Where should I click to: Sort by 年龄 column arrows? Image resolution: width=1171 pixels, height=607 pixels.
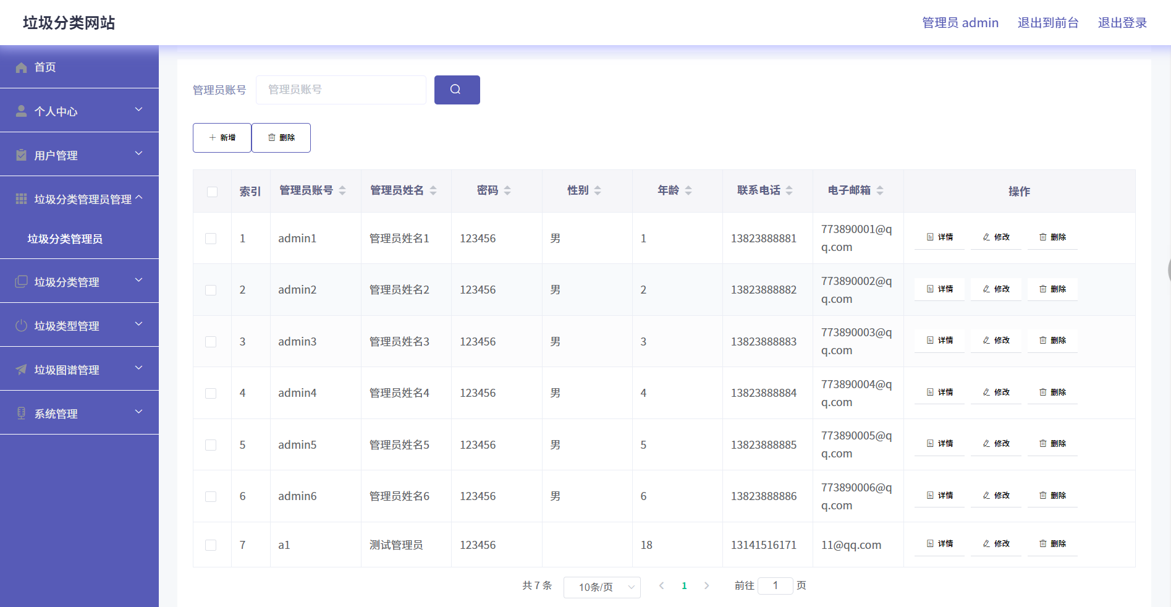tap(688, 190)
